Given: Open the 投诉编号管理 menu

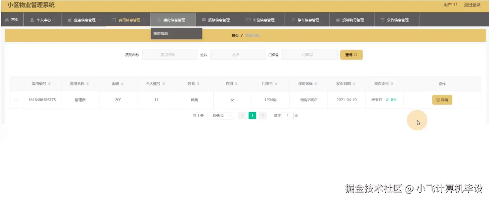Looking at the screenshot, I should [351, 20].
